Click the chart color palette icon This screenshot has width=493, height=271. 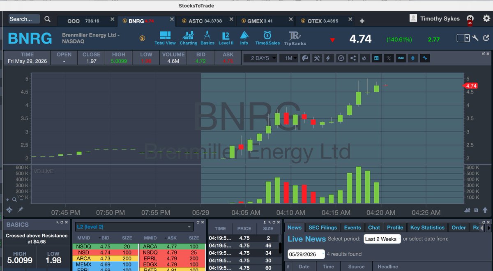[x=305, y=58]
